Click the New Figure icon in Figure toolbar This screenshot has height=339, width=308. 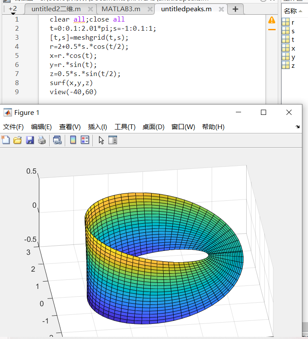point(6,140)
